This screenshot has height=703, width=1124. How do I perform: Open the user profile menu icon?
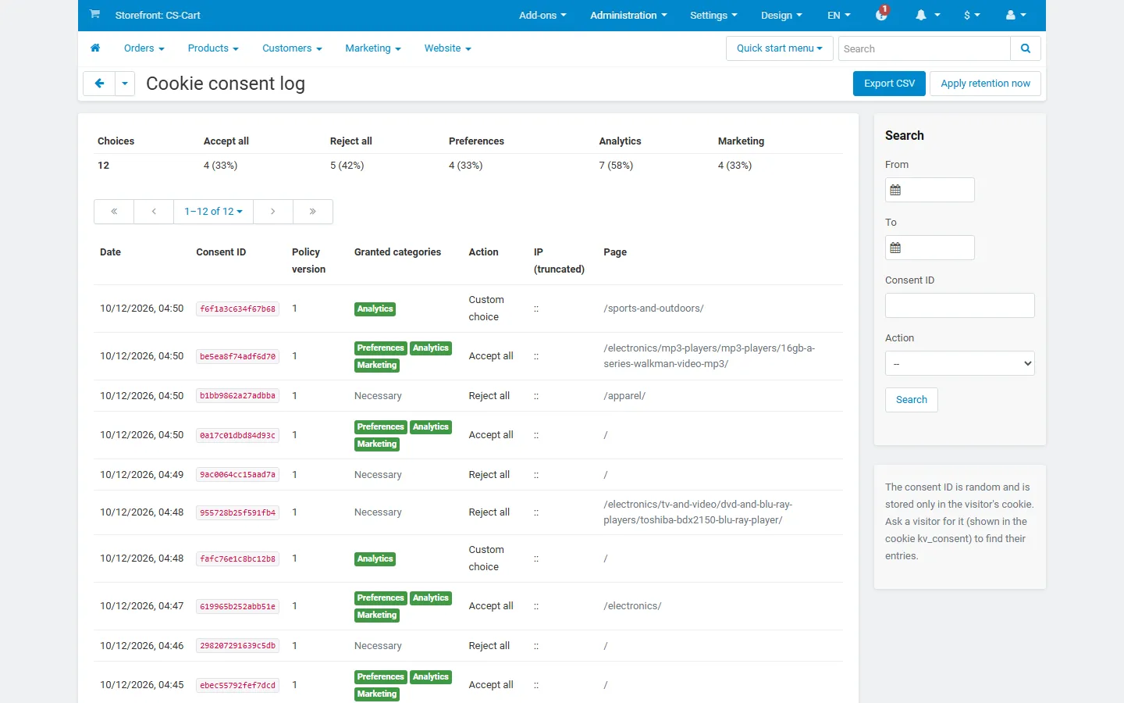[1016, 15]
